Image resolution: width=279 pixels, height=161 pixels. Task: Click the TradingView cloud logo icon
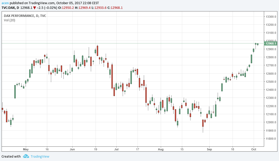[26, 156]
